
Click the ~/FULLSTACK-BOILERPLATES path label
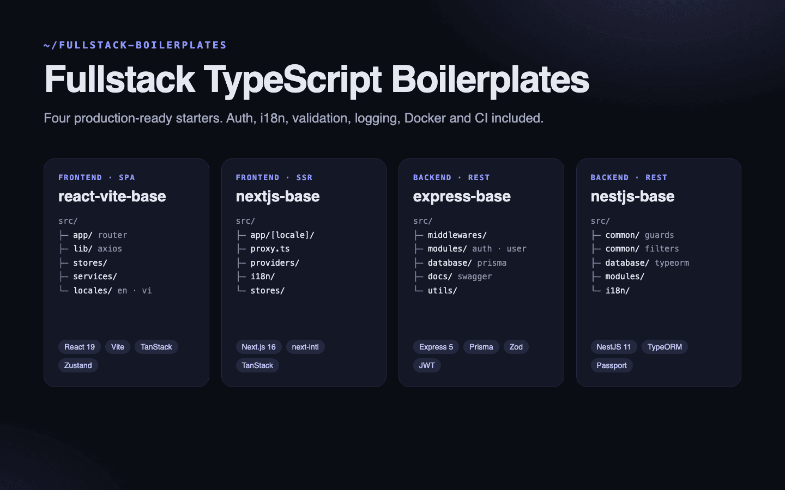click(x=135, y=45)
